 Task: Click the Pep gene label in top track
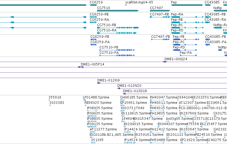[174, 2]
